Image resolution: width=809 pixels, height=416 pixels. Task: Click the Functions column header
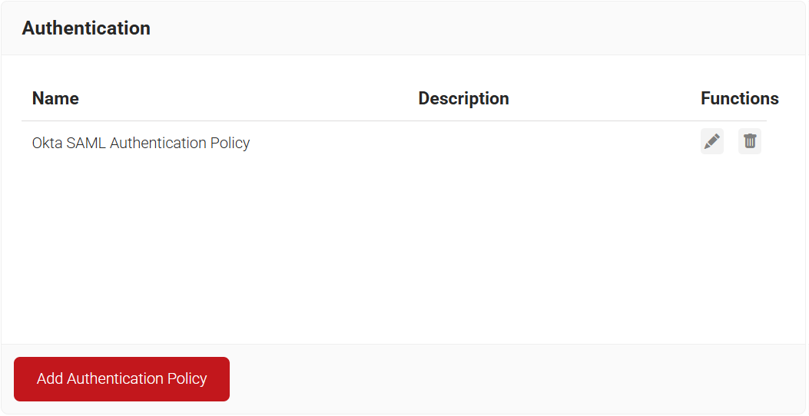(x=739, y=98)
